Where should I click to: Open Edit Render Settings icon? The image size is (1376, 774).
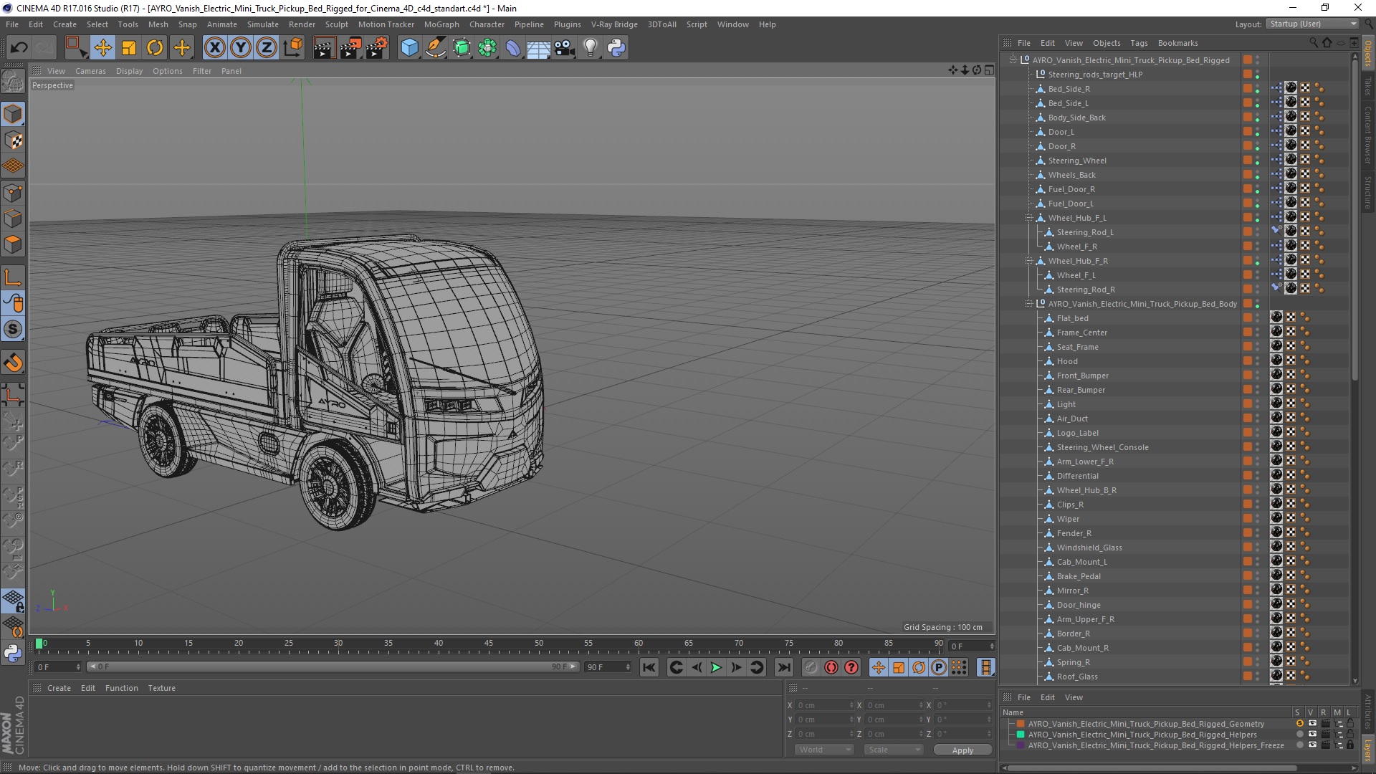click(376, 48)
